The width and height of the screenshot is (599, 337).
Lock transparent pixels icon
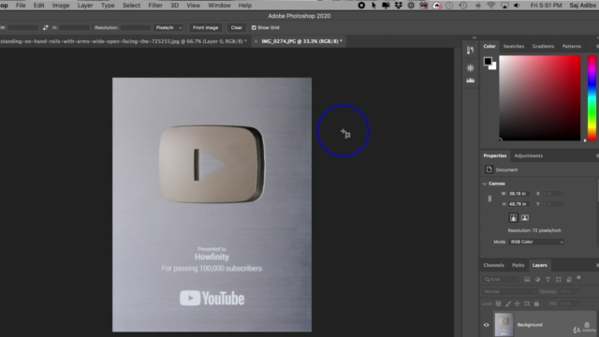click(498, 303)
